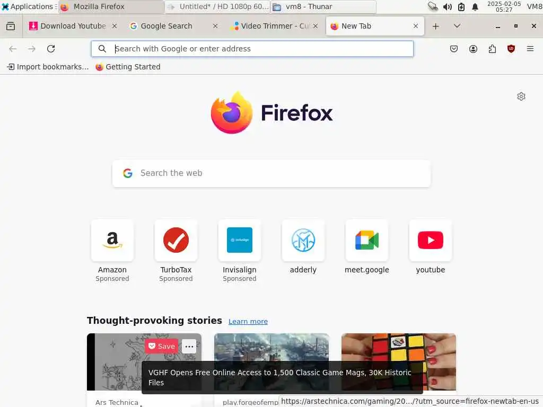The width and height of the screenshot is (543, 407).
Task: Open new tab personalize gear icon
Action: [x=521, y=96]
